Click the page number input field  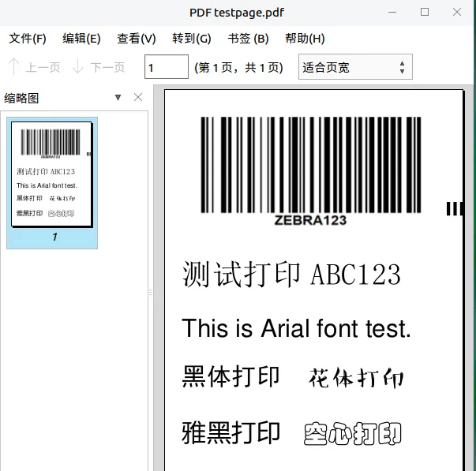[x=167, y=67]
